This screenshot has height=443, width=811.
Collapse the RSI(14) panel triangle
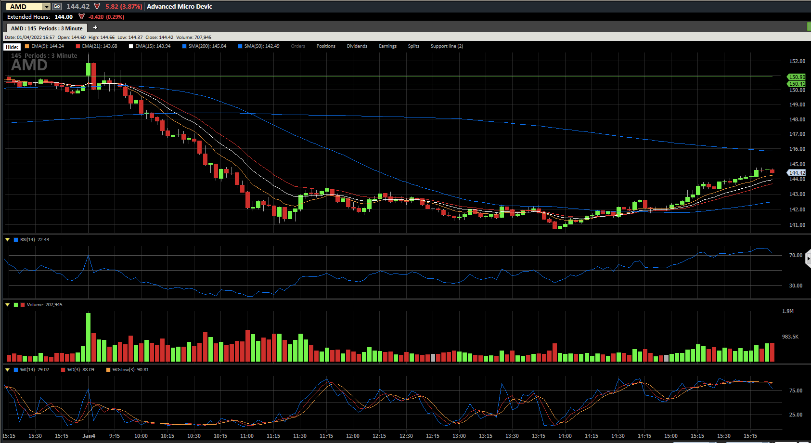[x=7, y=239]
